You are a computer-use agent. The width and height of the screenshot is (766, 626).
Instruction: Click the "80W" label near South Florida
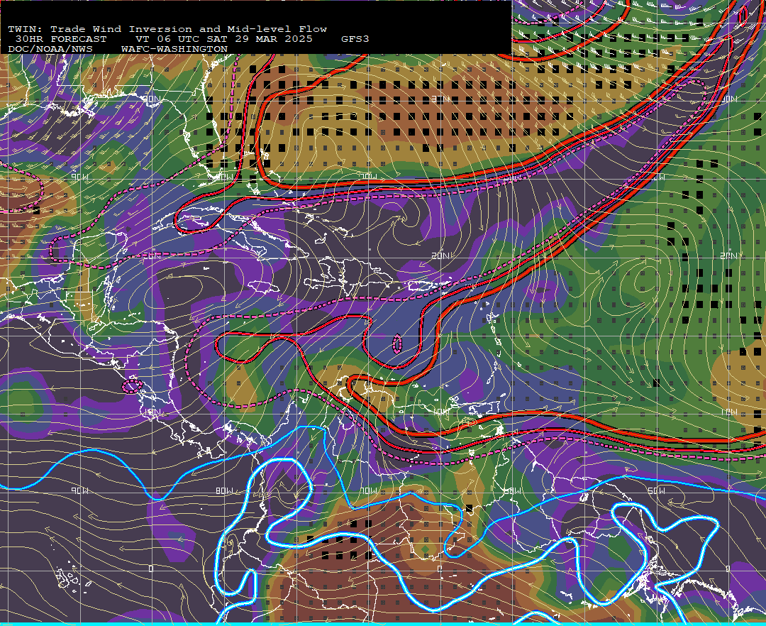point(224,177)
